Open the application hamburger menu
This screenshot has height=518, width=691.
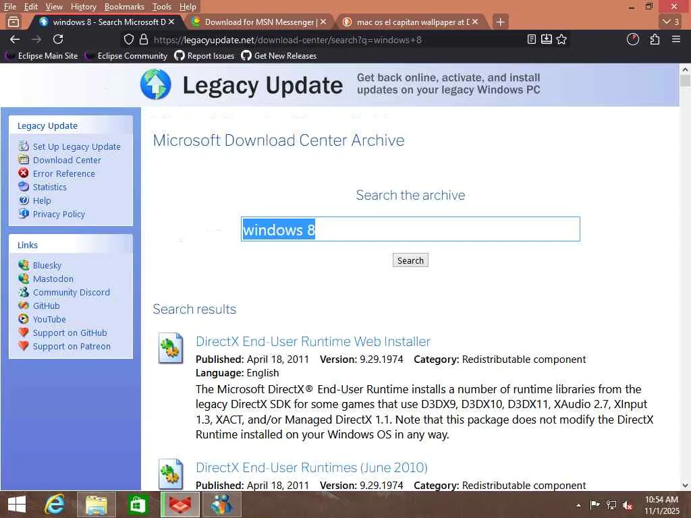coord(676,40)
